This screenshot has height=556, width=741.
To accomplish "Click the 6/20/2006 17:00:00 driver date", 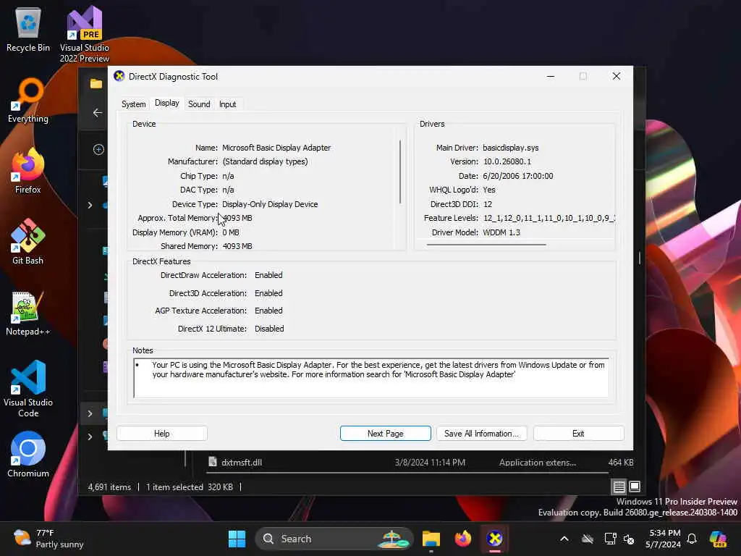I will [518, 176].
